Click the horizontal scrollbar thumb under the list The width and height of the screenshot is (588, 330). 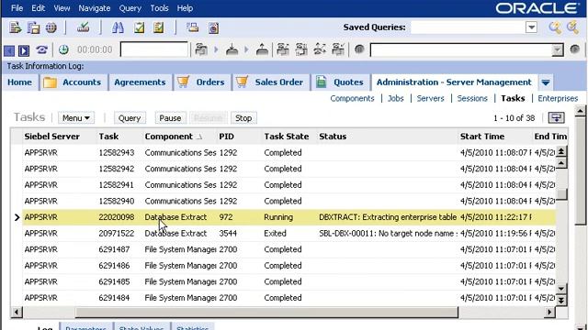(x=266, y=312)
